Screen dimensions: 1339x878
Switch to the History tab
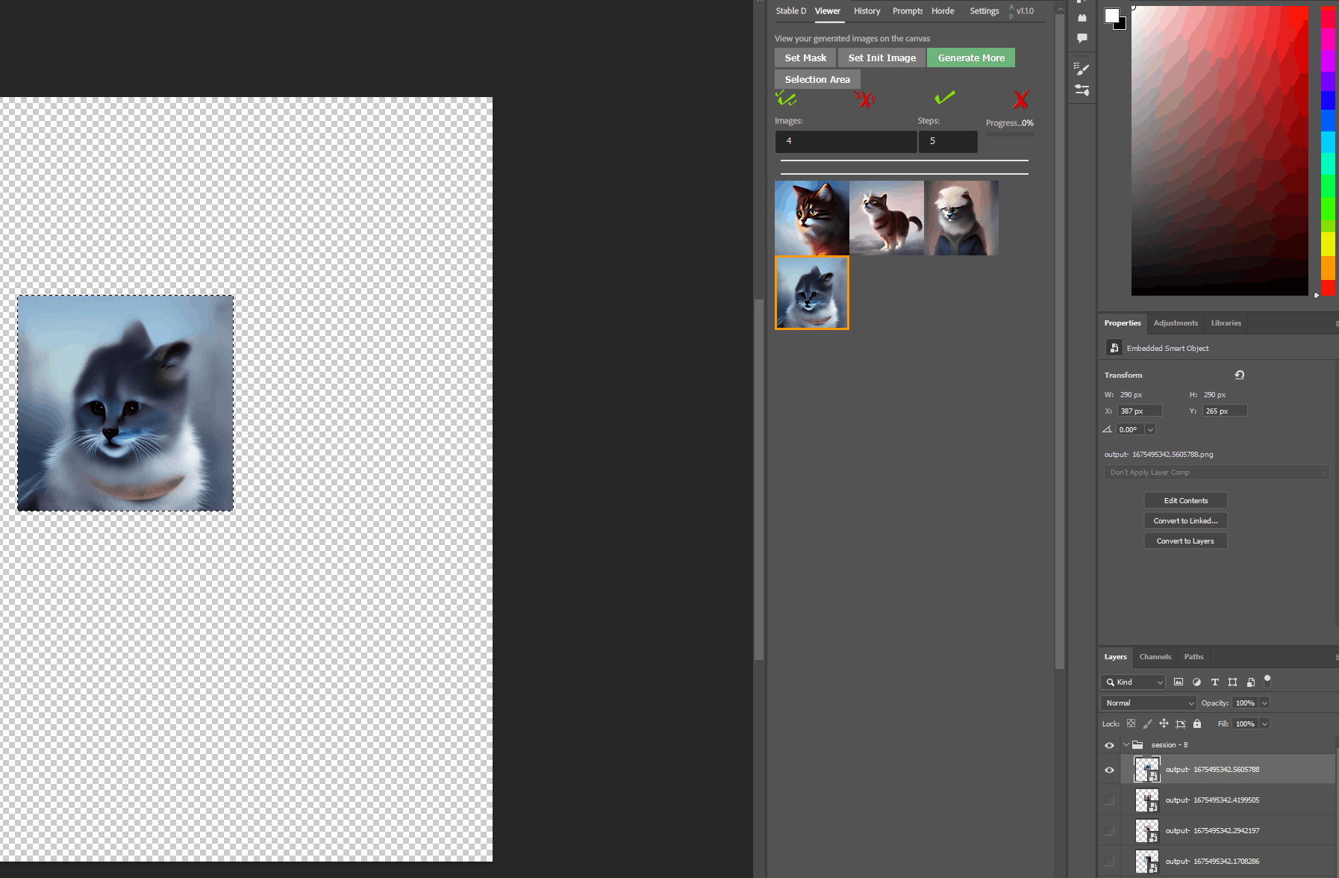tap(867, 10)
